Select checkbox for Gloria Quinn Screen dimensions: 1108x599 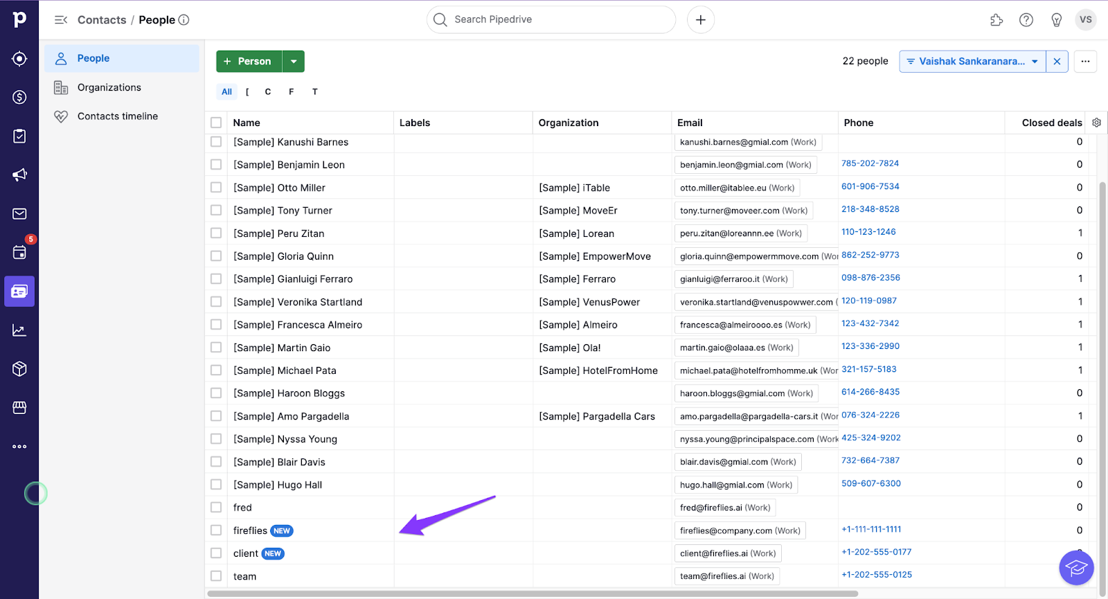pyautogui.click(x=216, y=256)
